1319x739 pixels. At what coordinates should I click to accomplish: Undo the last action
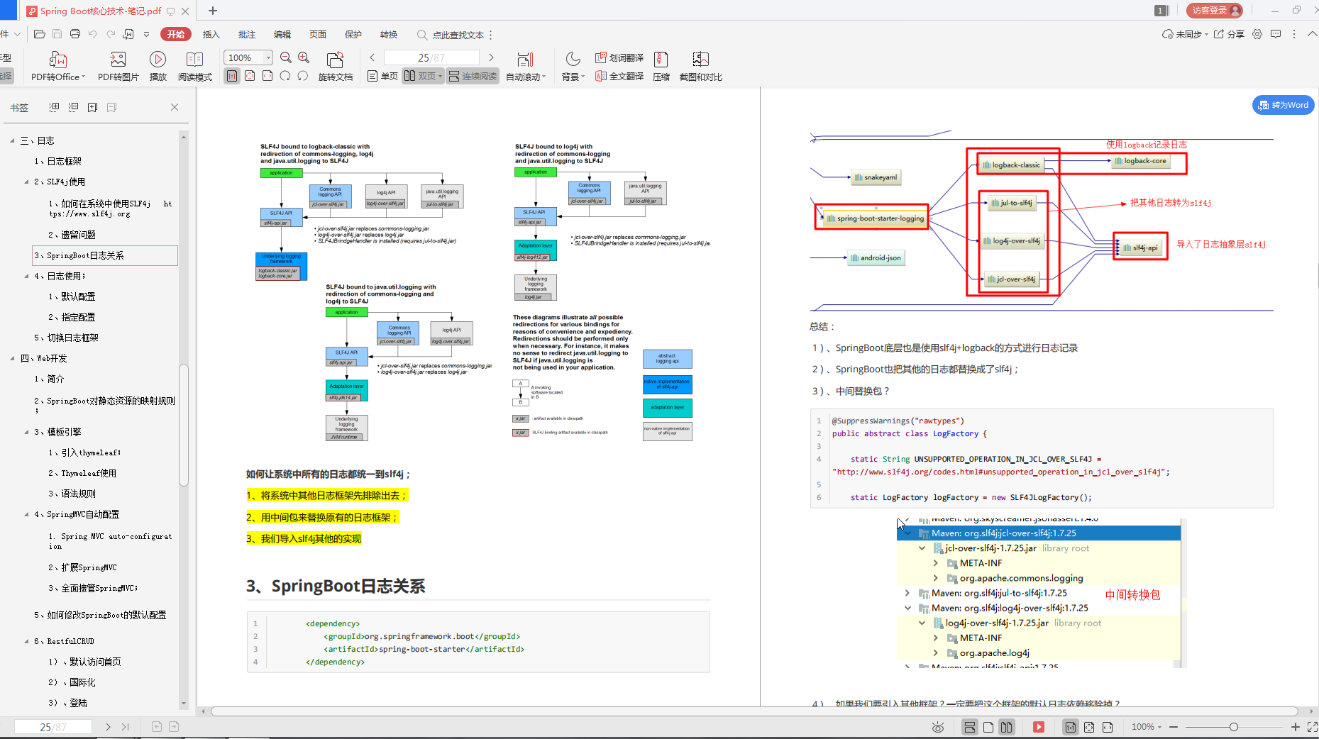pyautogui.click(x=92, y=34)
